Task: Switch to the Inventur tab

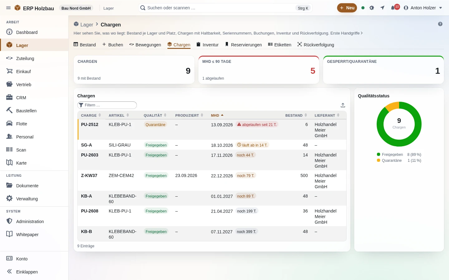Action: click(x=207, y=44)
